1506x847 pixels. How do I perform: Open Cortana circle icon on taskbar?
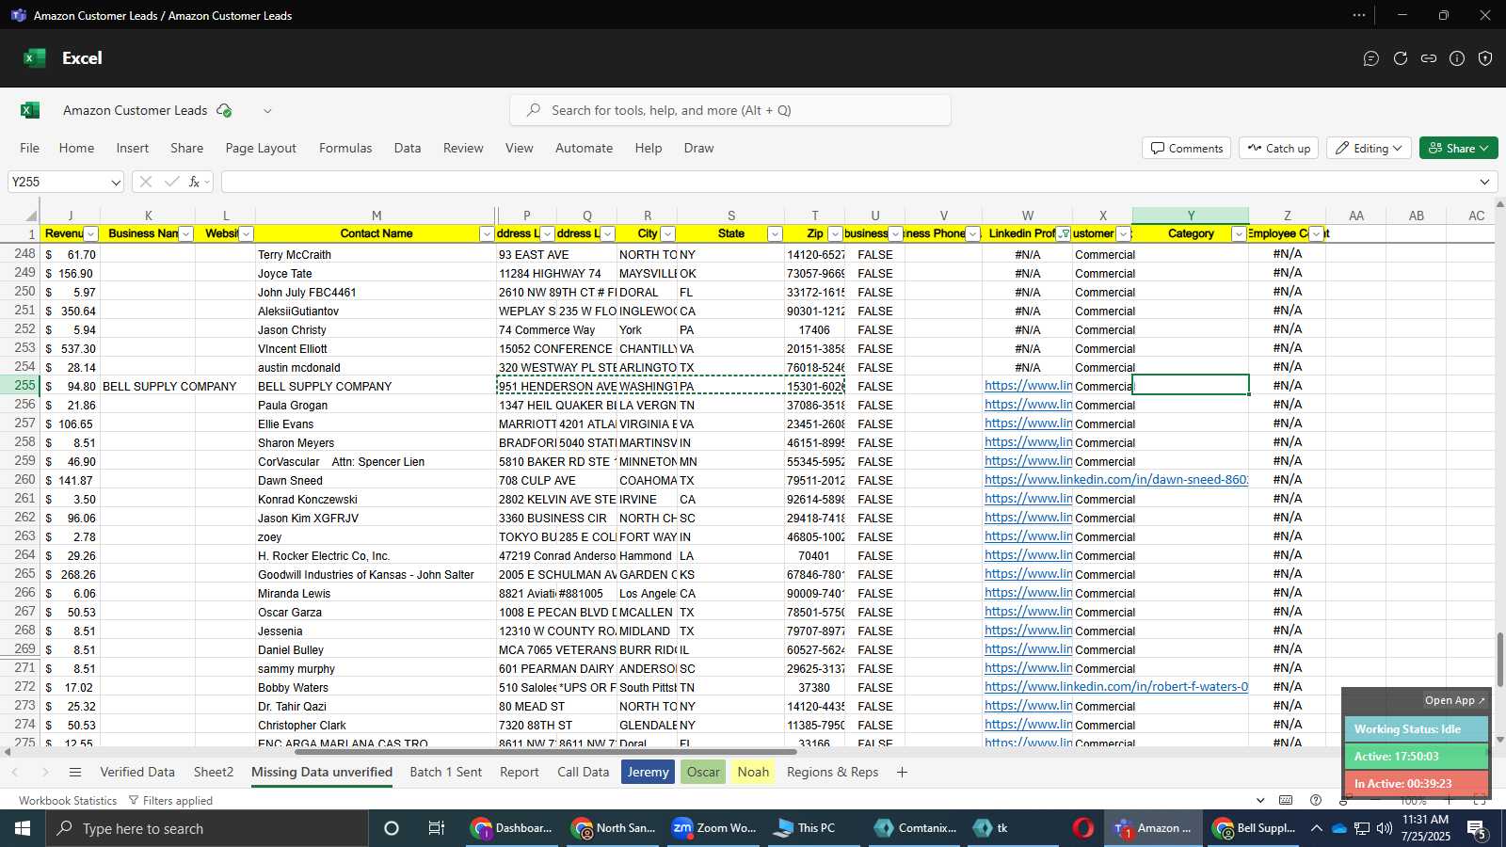pos(392,828)
